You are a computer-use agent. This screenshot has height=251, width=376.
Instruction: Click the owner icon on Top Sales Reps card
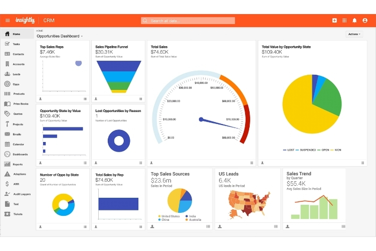[x=40, y=99]
